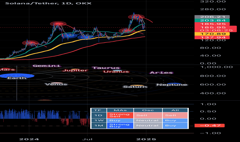Viewport: 240px width, 142px height.
Task: Click the TF header cell in the ratings table
Action: pyautogui.click(x=98, y=110)
